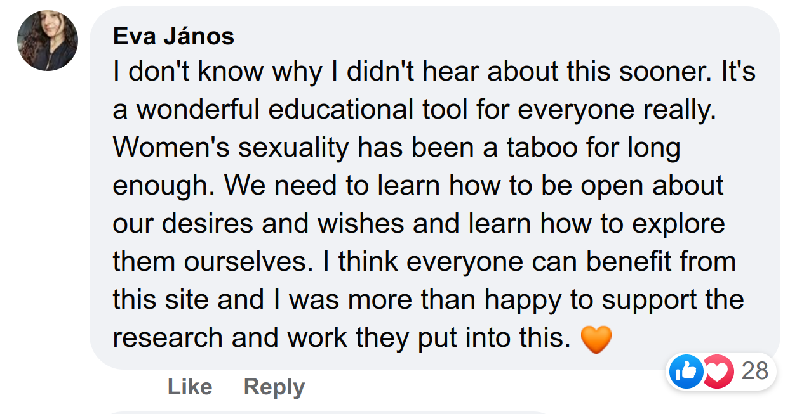
Task: Click the word "research" in the last line
Action: tap(168, 338)
